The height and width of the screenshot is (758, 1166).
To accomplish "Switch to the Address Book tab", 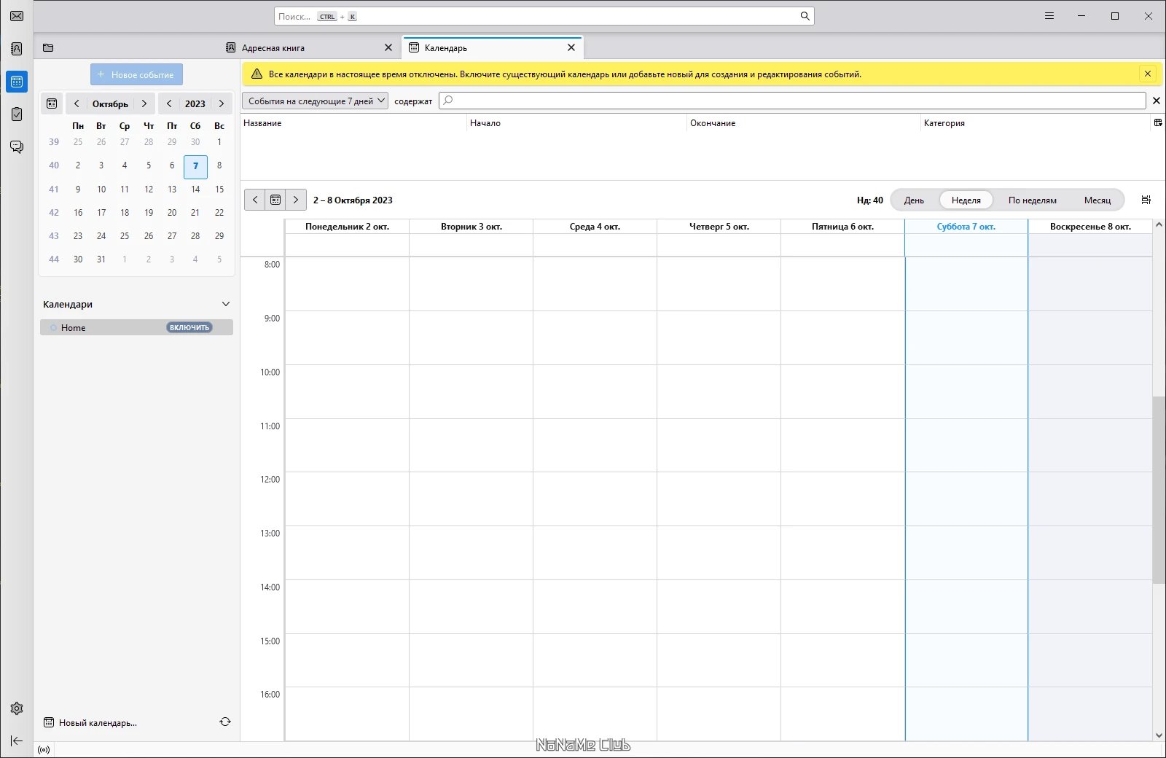I will tap(309, 48).
